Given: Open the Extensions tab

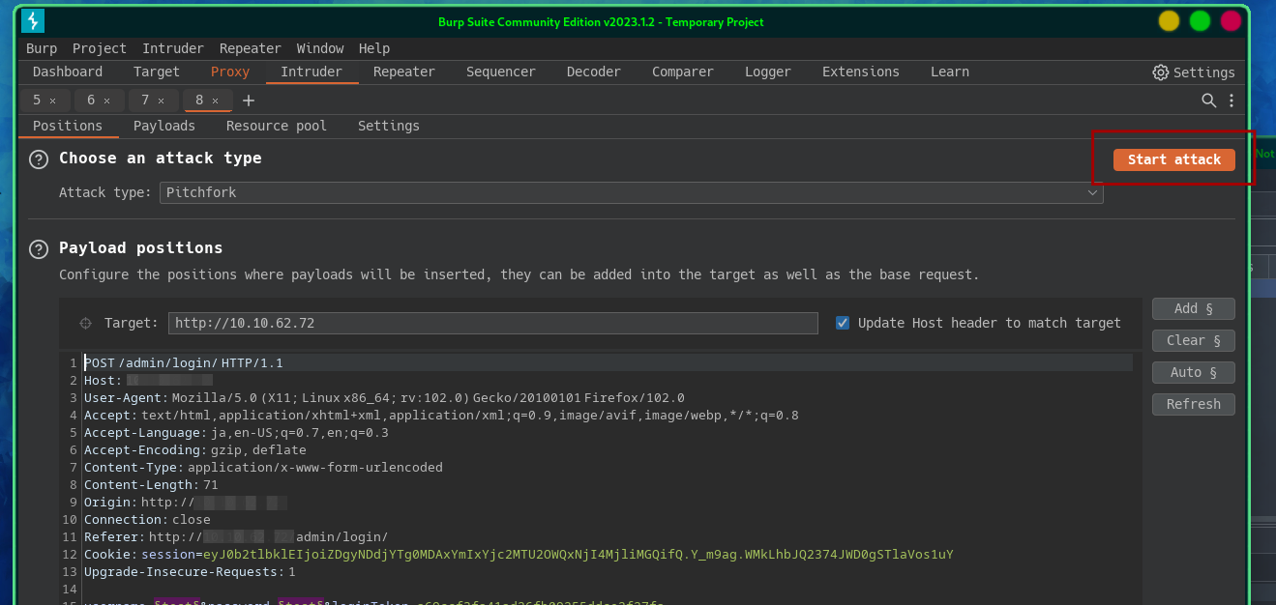Looking at the screenshot, I should click(x=861, y=72).
